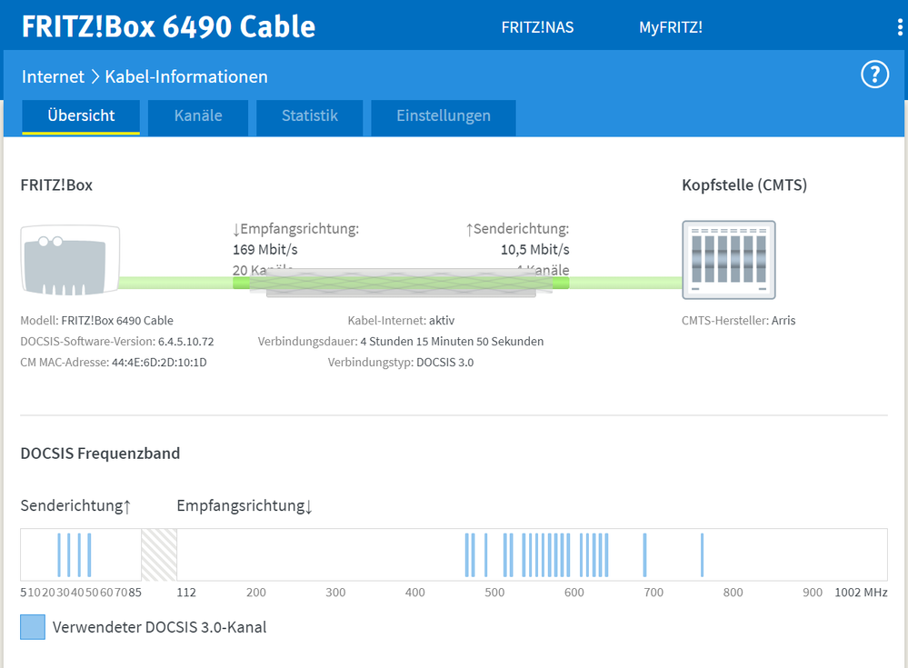Image resolution: width=908 pixels, height=668 pixels.
Task: Click the Internet breadcrumb link
Action: click(x=53, y=76)
